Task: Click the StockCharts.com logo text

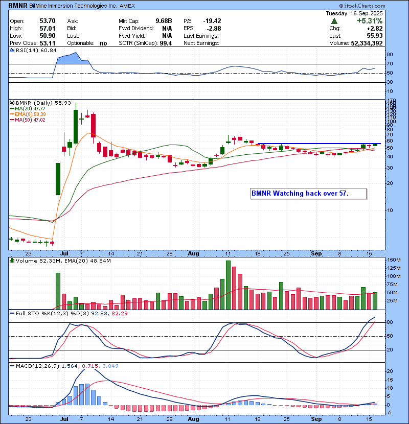Action: (362, 6)
